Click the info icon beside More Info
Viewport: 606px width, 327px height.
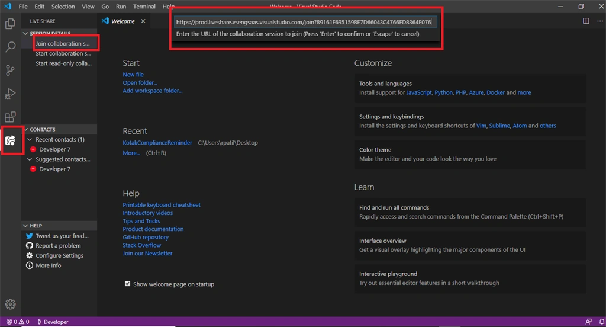pos(30,265)
